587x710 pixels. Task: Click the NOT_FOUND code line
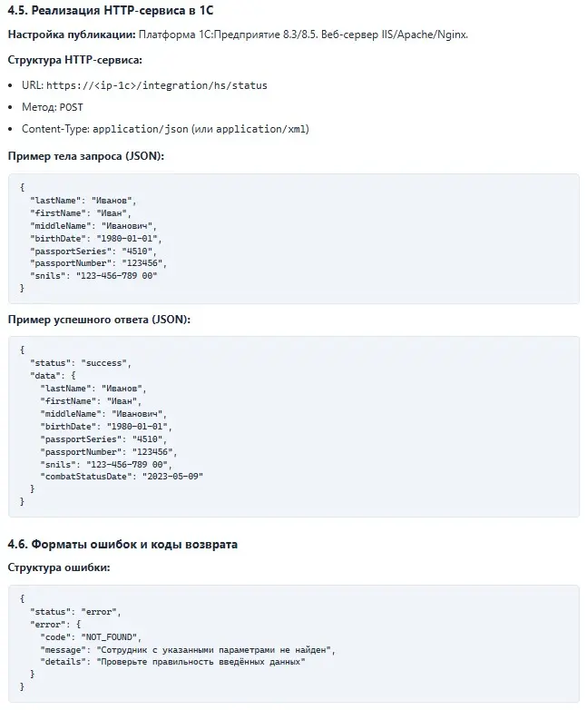pyautogui.click(x=91, y=637)
